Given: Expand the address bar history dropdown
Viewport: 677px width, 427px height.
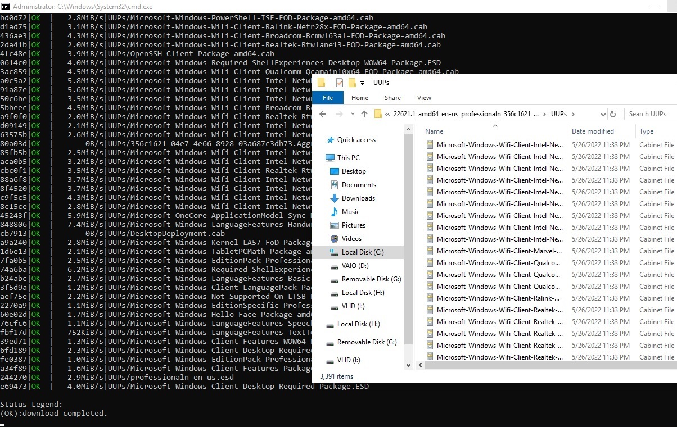Looking at the screenshot, I should (603, 114).
